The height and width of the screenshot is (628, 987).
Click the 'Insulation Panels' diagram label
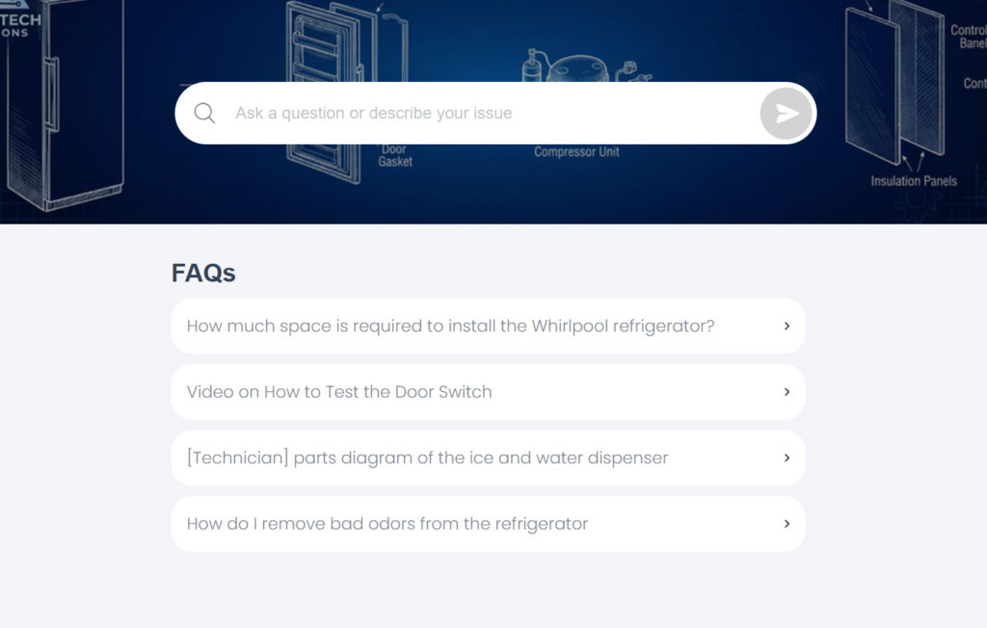pyautogui.click(x=914, y=181)
